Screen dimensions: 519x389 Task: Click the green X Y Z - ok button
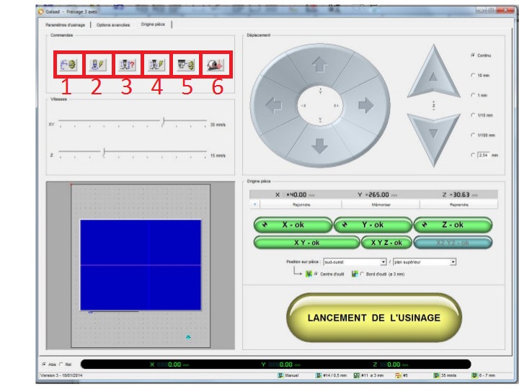386,243
